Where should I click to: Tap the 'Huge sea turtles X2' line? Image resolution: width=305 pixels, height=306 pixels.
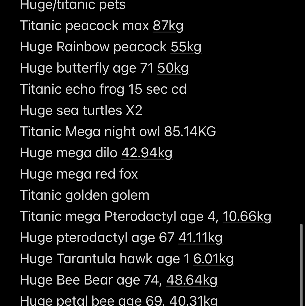[x=81, y=111]
